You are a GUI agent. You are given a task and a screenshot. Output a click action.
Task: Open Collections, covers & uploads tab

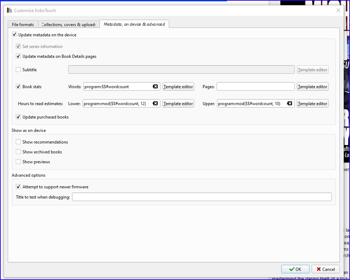coord(69,24)
